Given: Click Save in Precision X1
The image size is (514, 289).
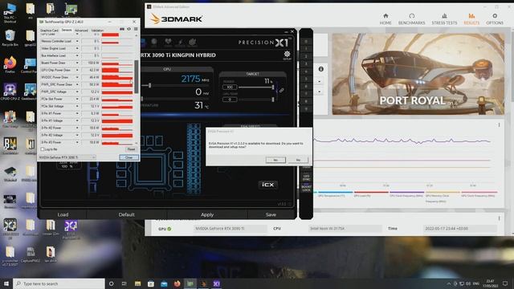Looking at the screenshot, I should (271, 214).
